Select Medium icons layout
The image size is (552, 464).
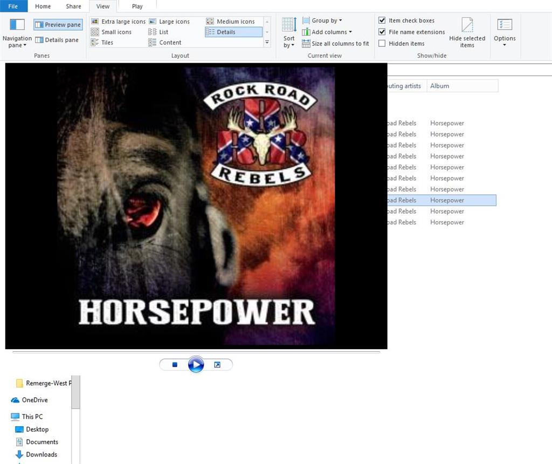pyautogui.click(x=231, y=22)
